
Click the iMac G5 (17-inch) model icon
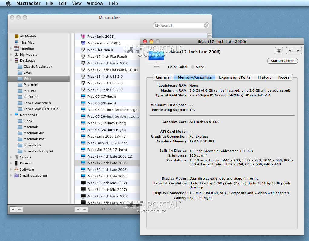click(83, 96)
